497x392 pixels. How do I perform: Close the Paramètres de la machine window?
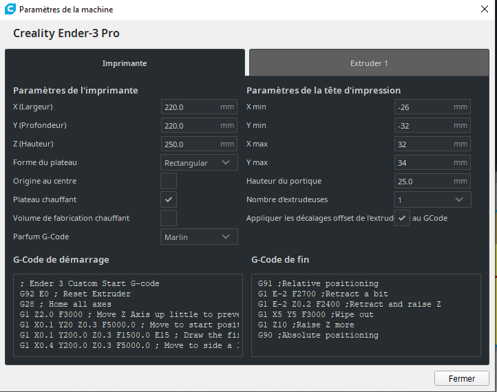click(x=485, y=9)
